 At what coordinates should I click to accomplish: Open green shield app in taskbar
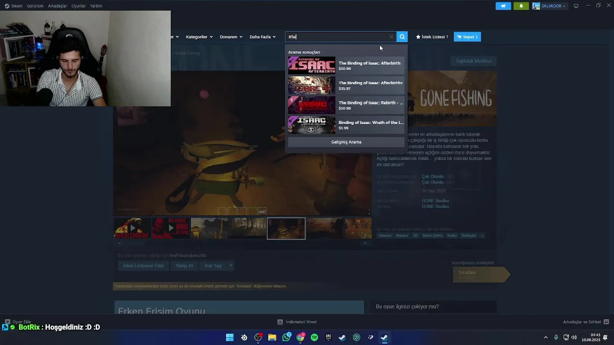point(356,337)
